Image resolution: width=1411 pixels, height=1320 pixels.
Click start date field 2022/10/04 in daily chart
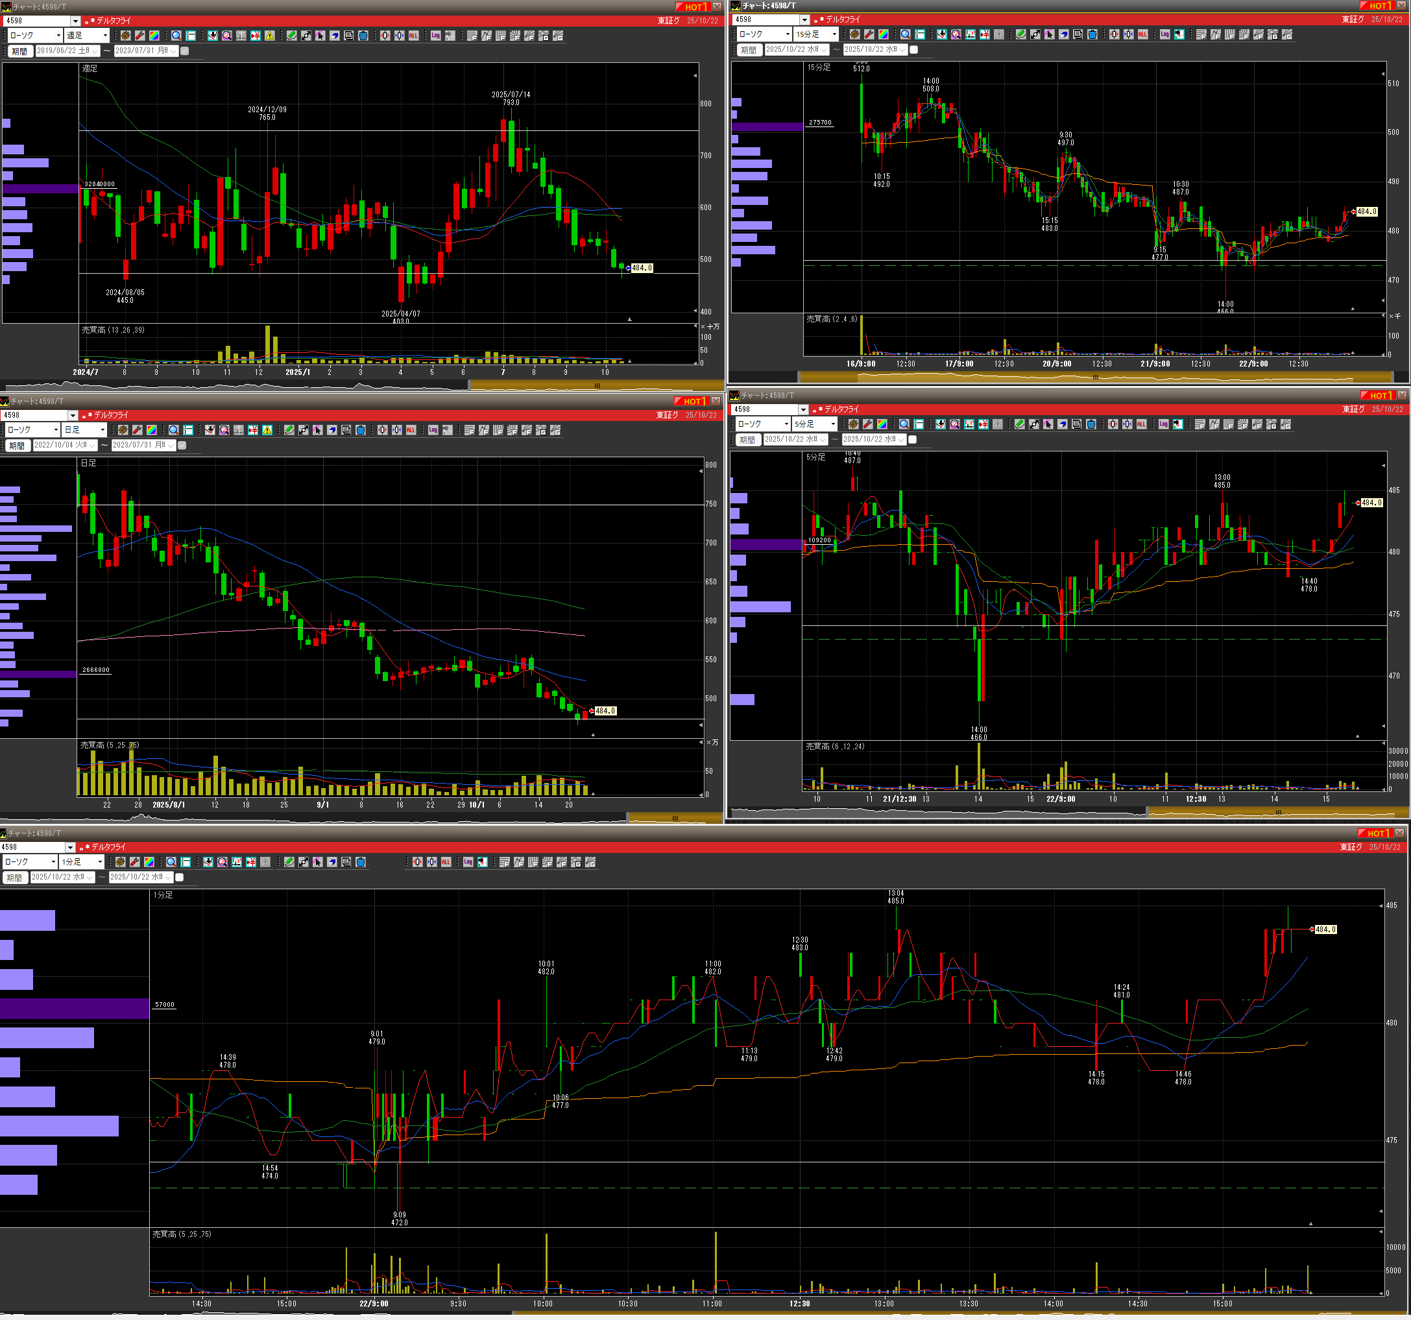pos(64,445)
